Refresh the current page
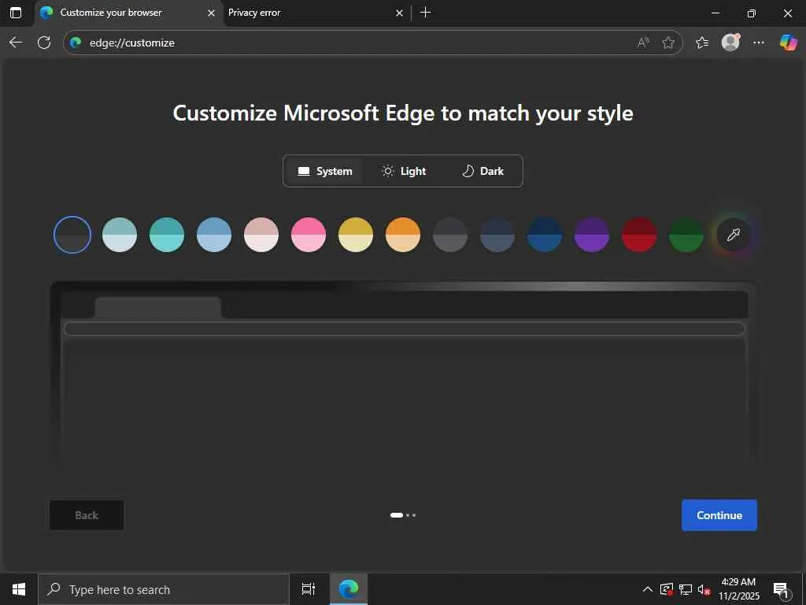 [44, 43]
